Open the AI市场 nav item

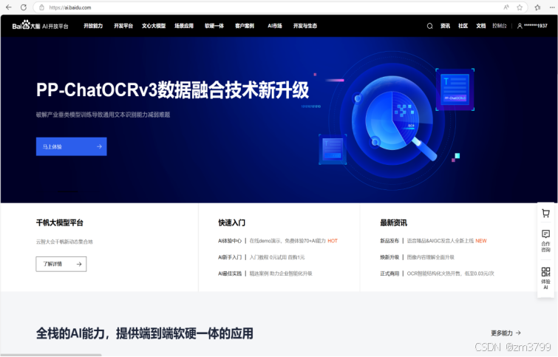[275, 26]
